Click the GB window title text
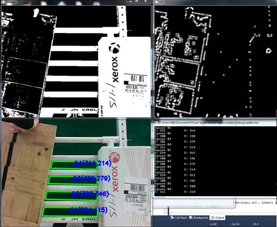The image size is (277, 227). point(161,2)
